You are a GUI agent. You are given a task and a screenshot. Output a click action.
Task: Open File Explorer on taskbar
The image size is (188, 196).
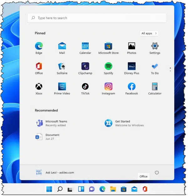click(113, 189)
